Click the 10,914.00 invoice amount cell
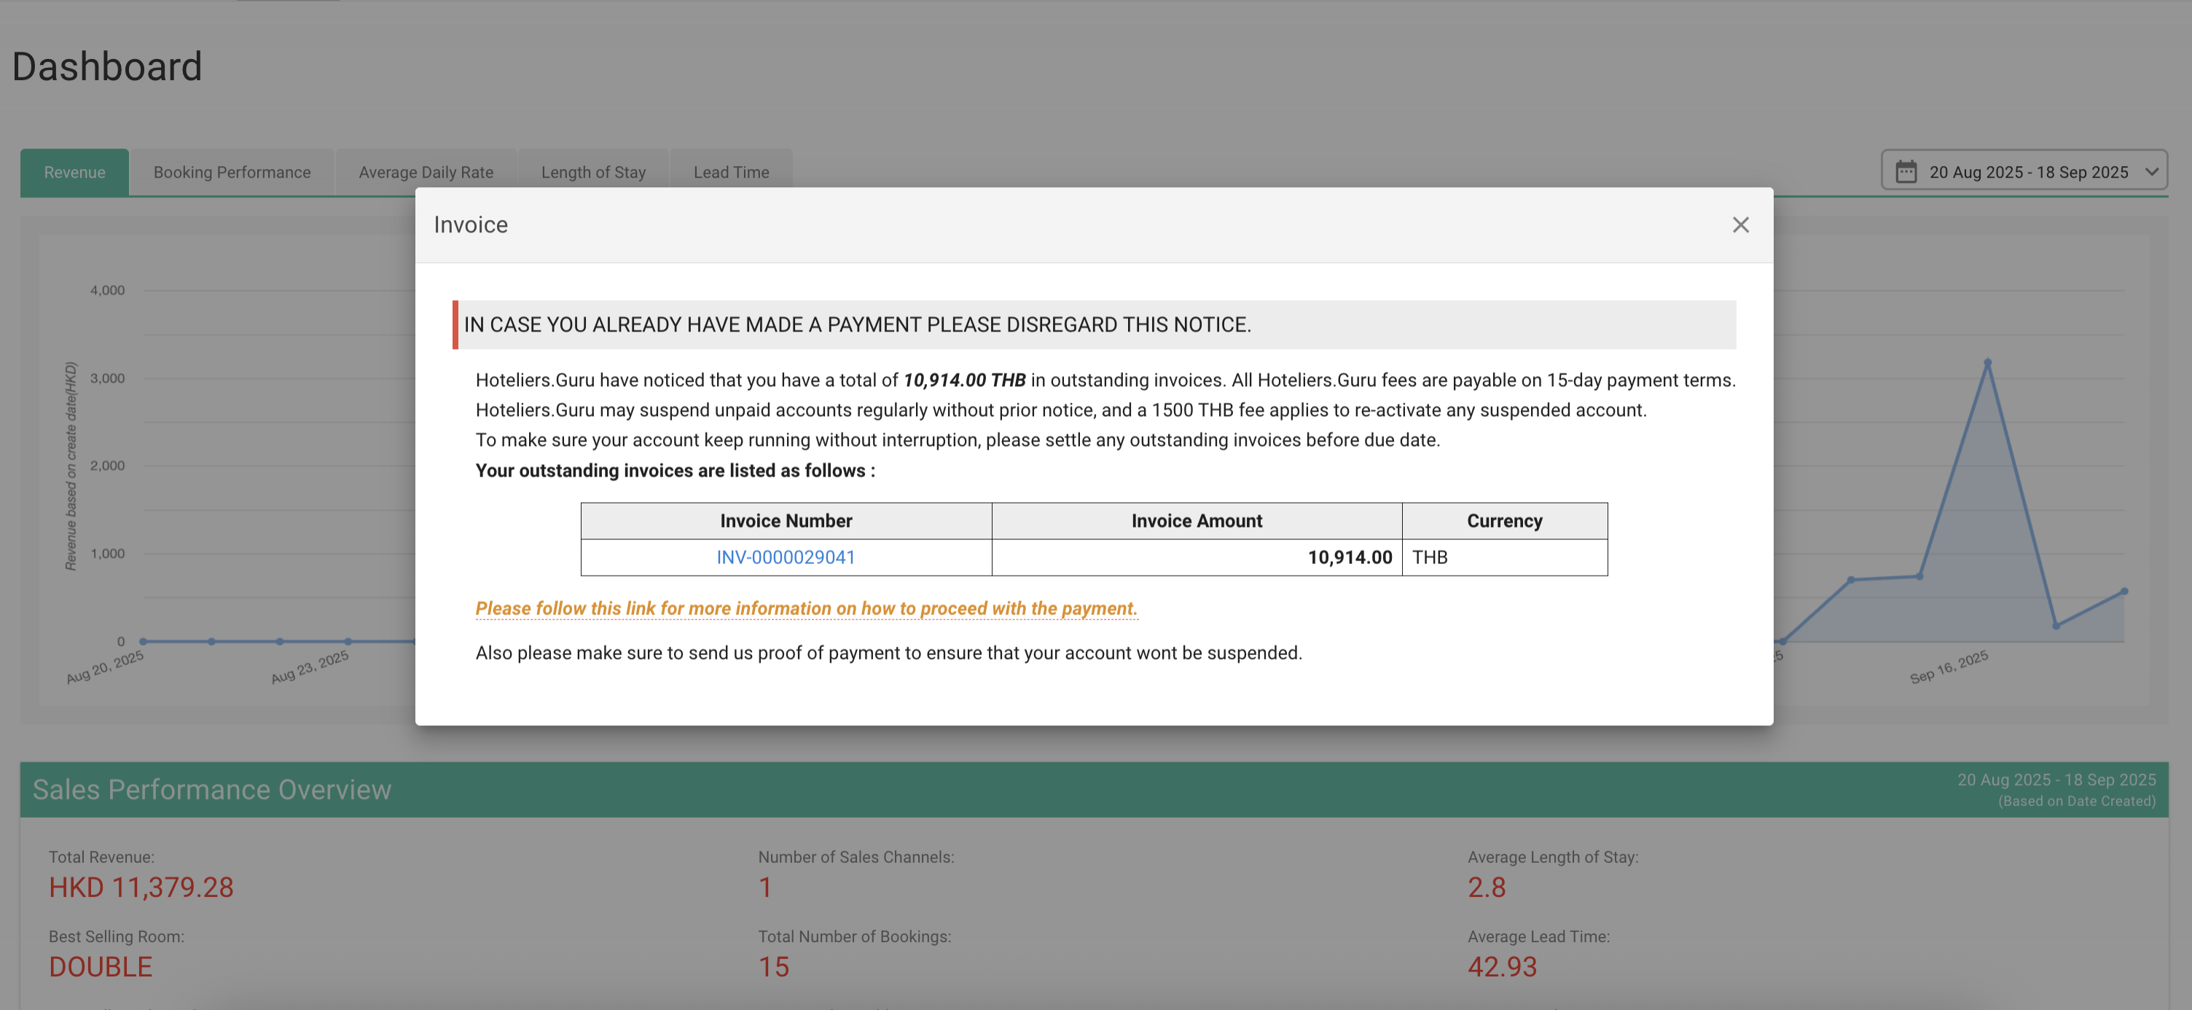The width and height of the screenshot is (2192, 1010). [x=1349, y=557]
